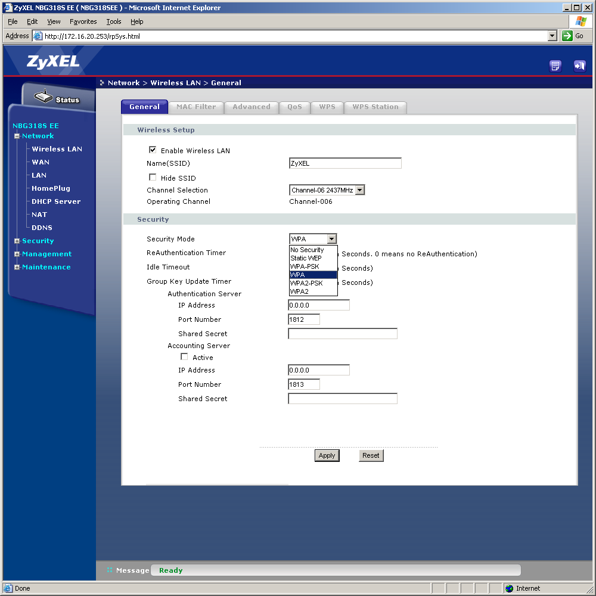Check the Hide SSID box
The height and width of the screenshot is (596, 596).
(x=153, y=177)
